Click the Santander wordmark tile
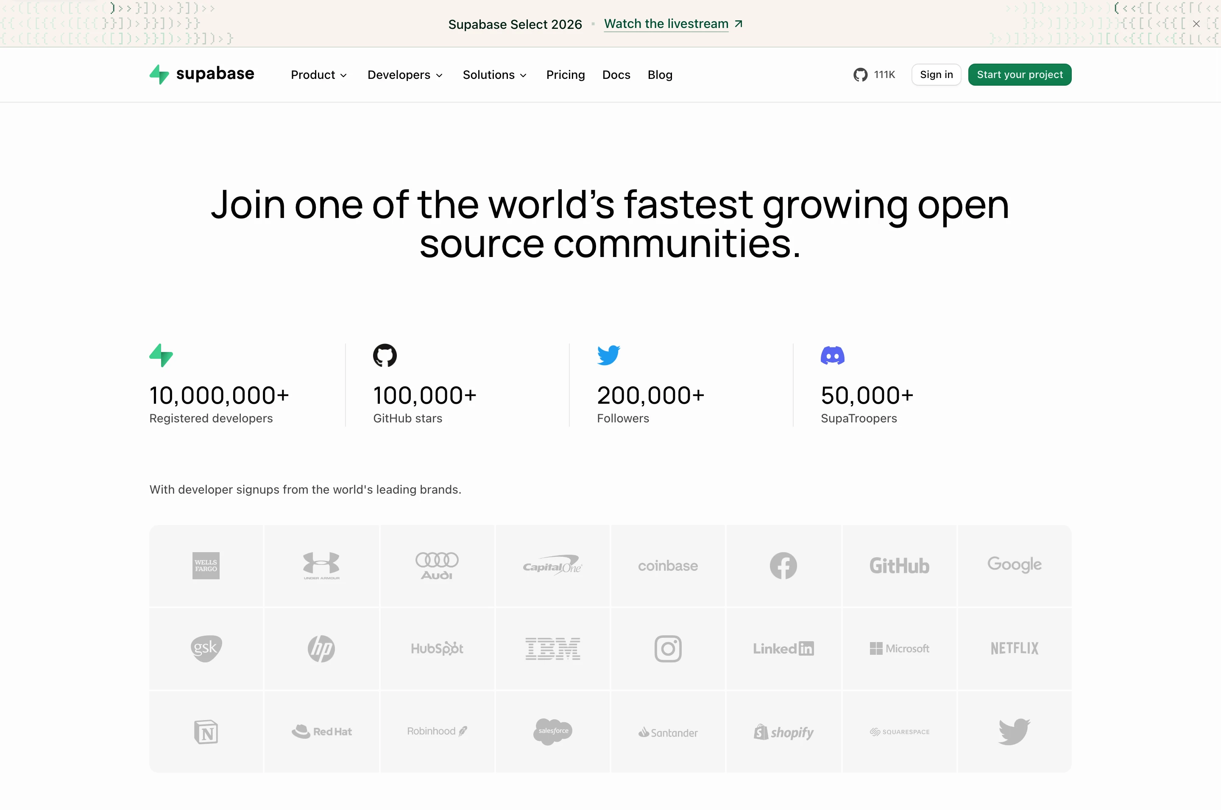Image resolution: width=1221 pixels, height=810 pixels. coord(668,732)
